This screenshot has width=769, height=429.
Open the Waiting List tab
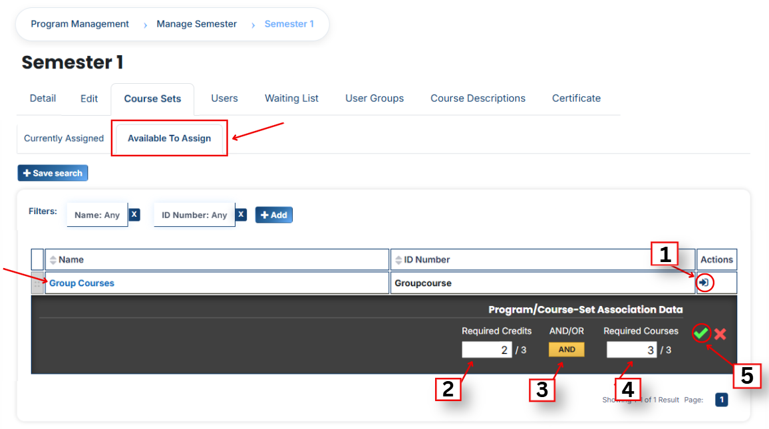tap(291, 98)
